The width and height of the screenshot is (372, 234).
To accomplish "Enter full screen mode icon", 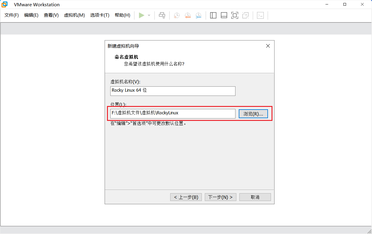I will point(235,15).
